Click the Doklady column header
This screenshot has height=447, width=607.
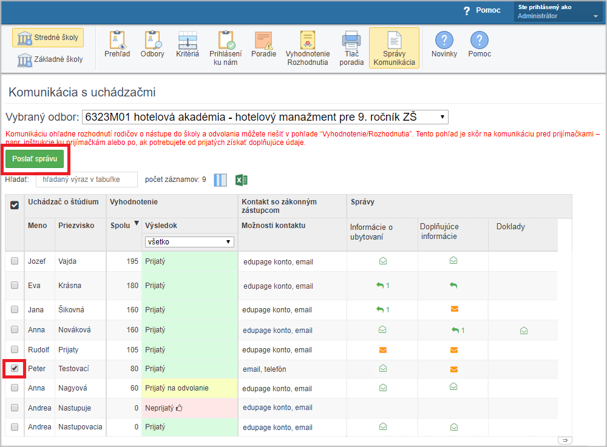coord(510,227)
